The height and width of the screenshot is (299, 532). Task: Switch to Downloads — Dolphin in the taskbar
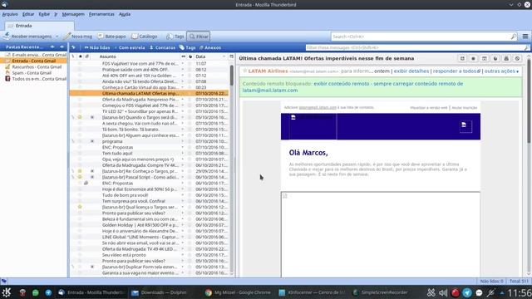pyautogui.click(x=160, y=292)
